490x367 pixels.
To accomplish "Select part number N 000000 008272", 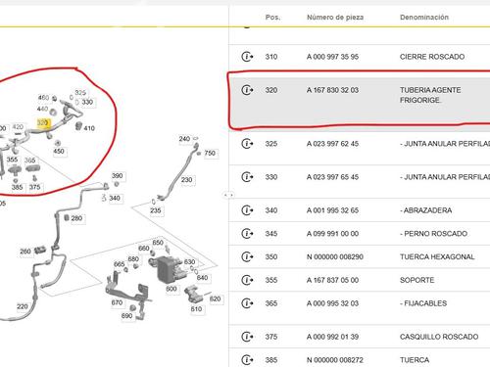I will tap(335, 360).
